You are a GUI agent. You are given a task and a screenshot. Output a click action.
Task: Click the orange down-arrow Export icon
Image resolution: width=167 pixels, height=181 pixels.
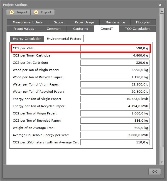(36, 12)
